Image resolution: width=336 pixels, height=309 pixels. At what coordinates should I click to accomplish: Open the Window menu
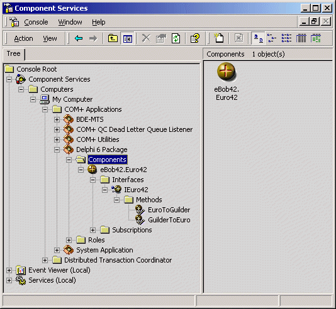pyautogui.click(x=70, y=22)
